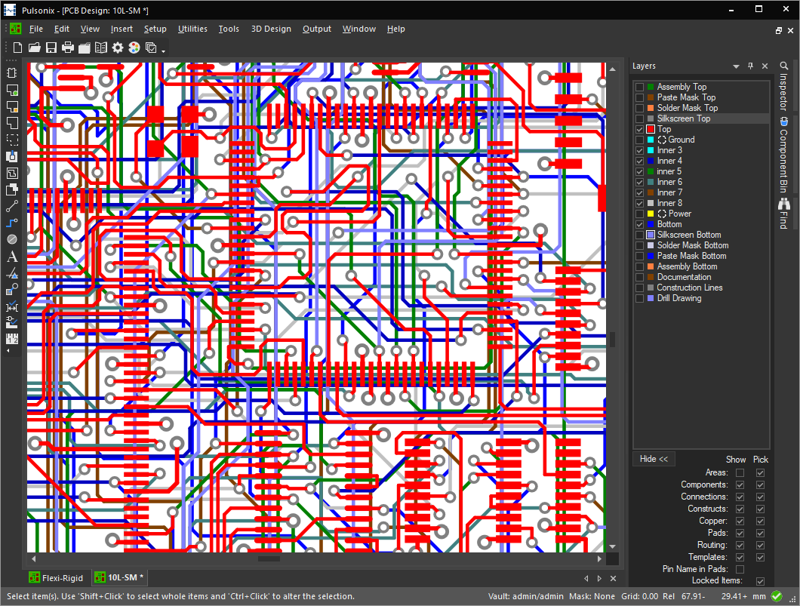Enable the Power layer checkbox
This screenshot has width=800, height=606.
[x=639, y=214]
